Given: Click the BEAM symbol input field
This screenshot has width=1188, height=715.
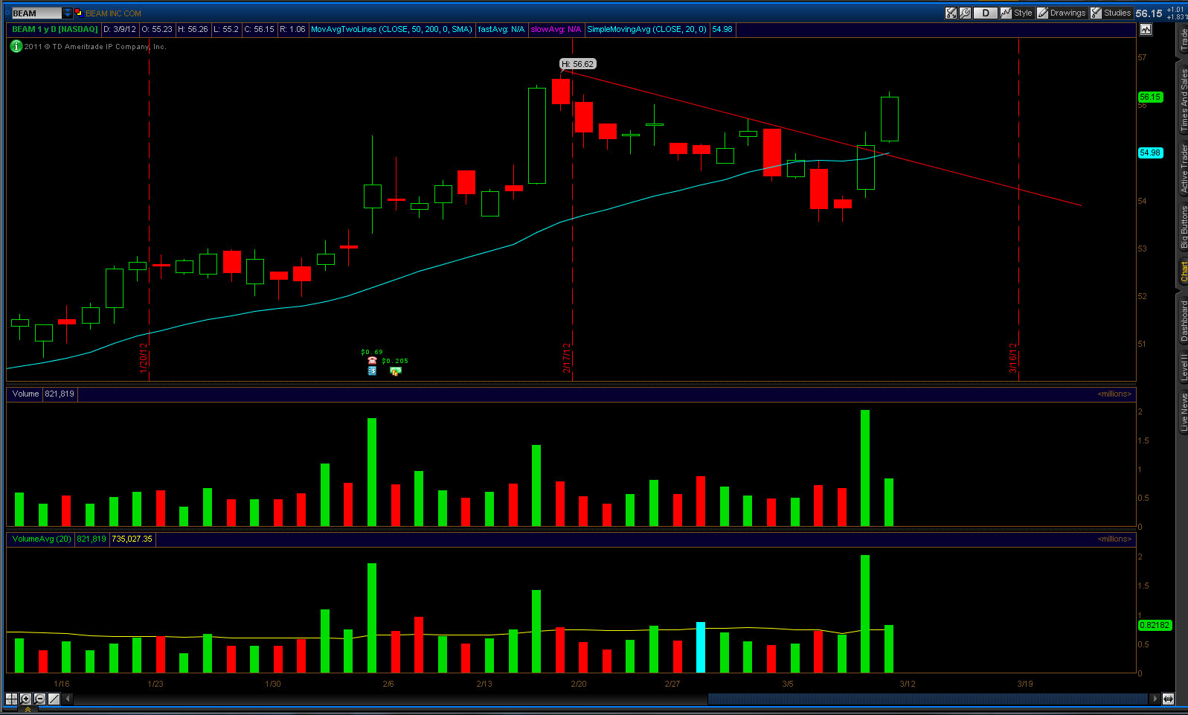Looking at the screenshot, I should (x=36, y=13).
